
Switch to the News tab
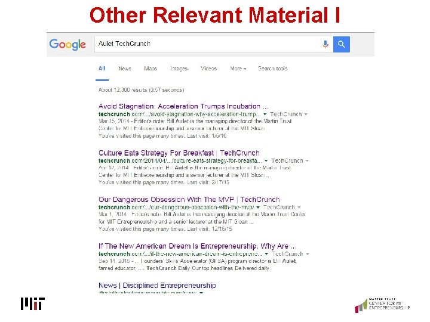click(124, 69)
